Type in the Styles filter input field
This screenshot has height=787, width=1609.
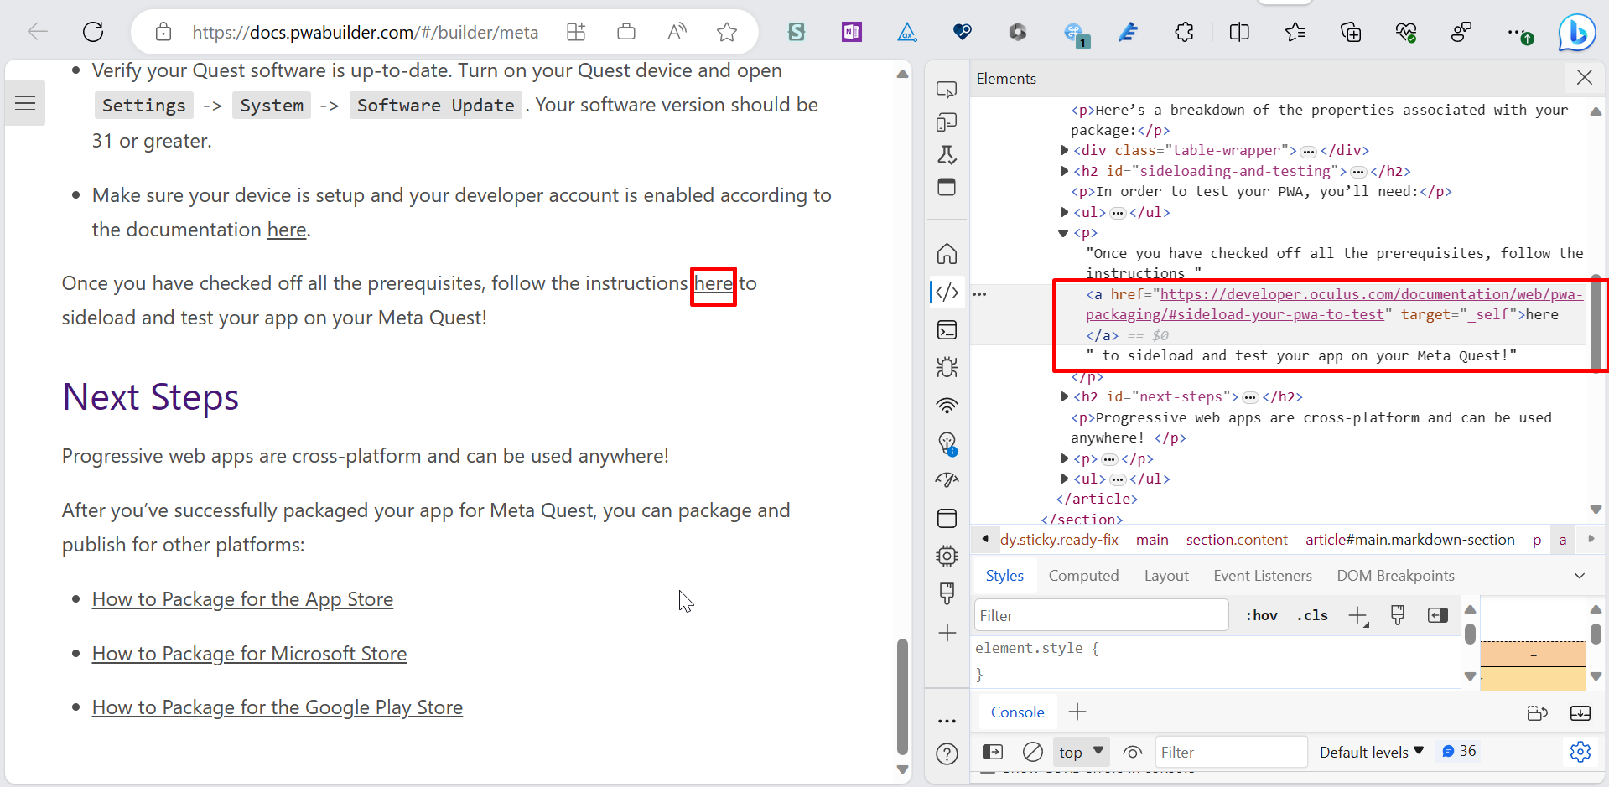coord(1099,614)
